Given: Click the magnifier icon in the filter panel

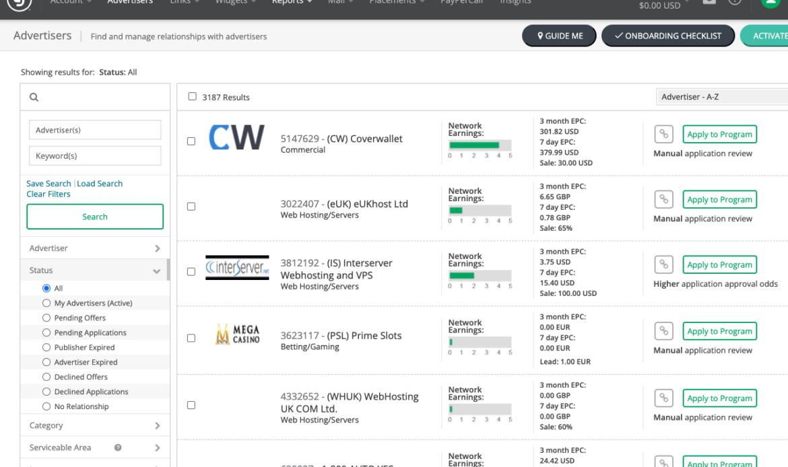Looking at the screenshot, I should coord(34,97).
